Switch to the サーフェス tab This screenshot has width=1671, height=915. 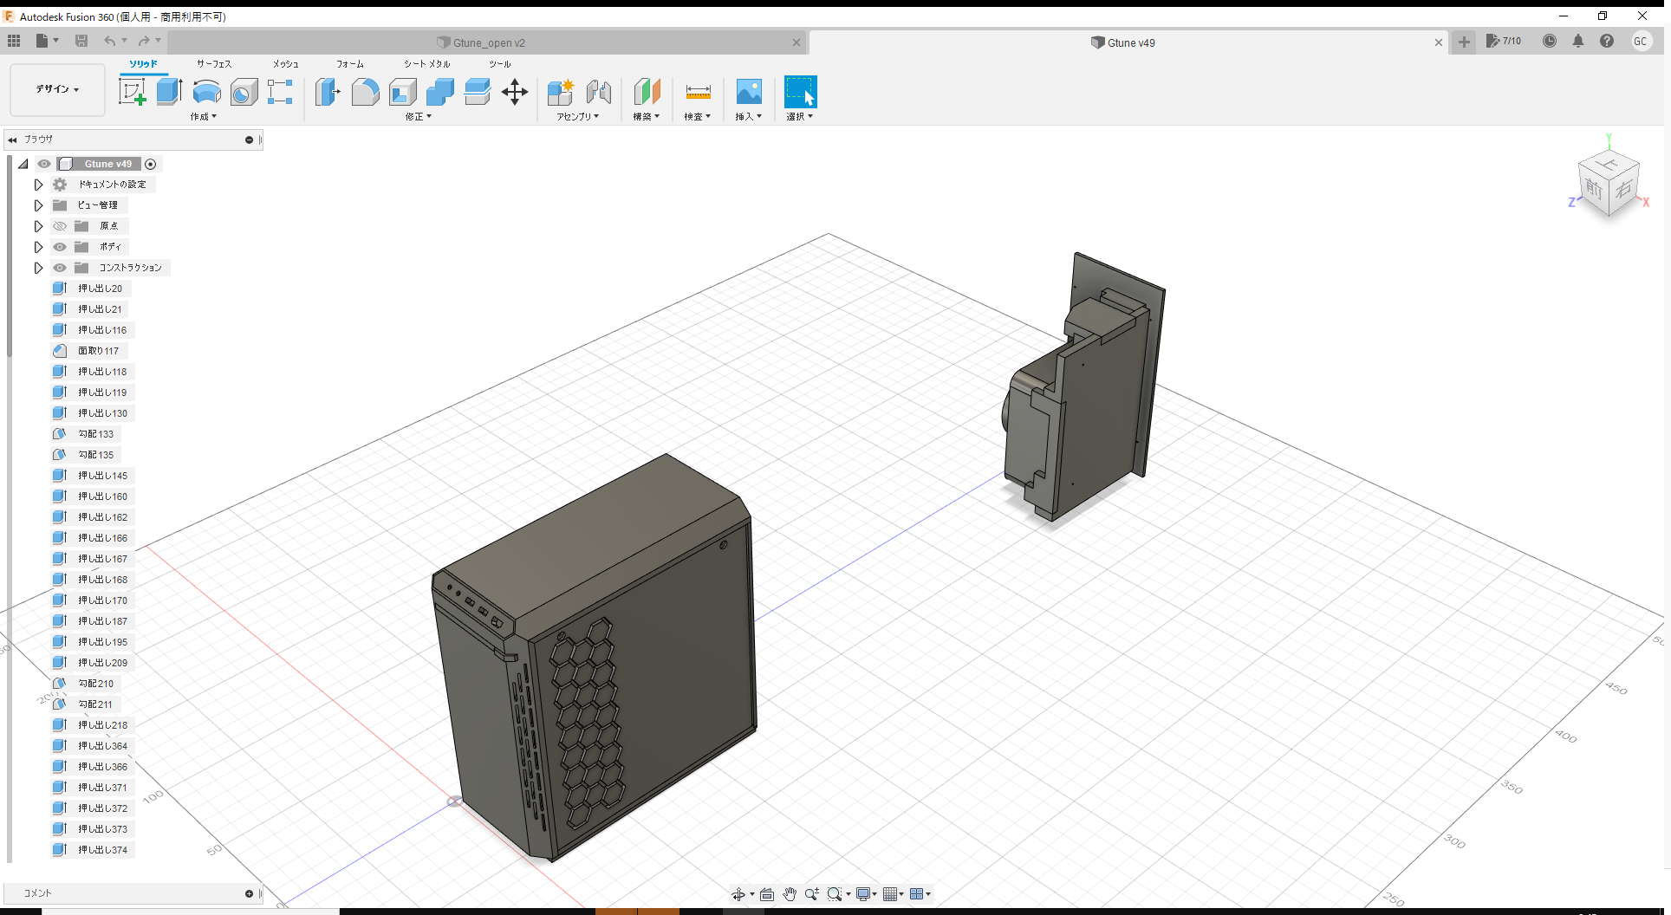coord(213,63)
